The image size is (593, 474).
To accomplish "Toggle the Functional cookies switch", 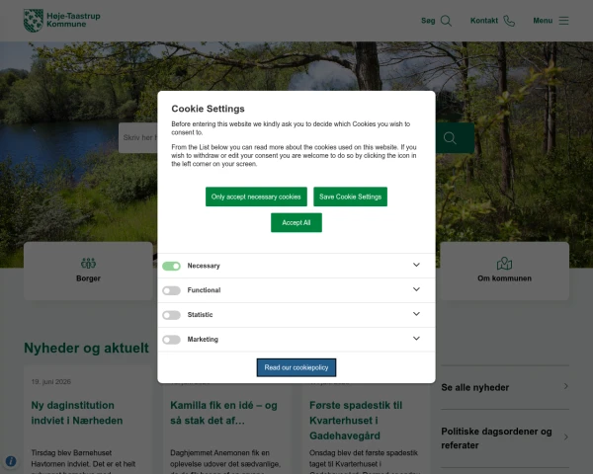I will tap(171, 290).
